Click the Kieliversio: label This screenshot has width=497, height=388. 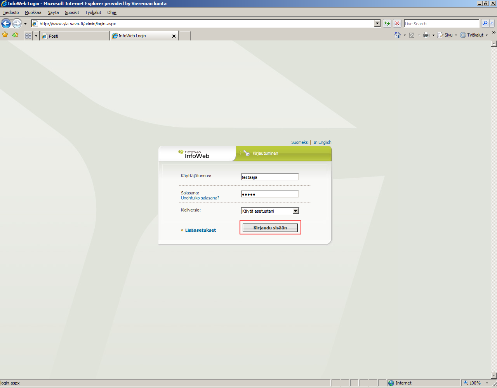(191, 210)
